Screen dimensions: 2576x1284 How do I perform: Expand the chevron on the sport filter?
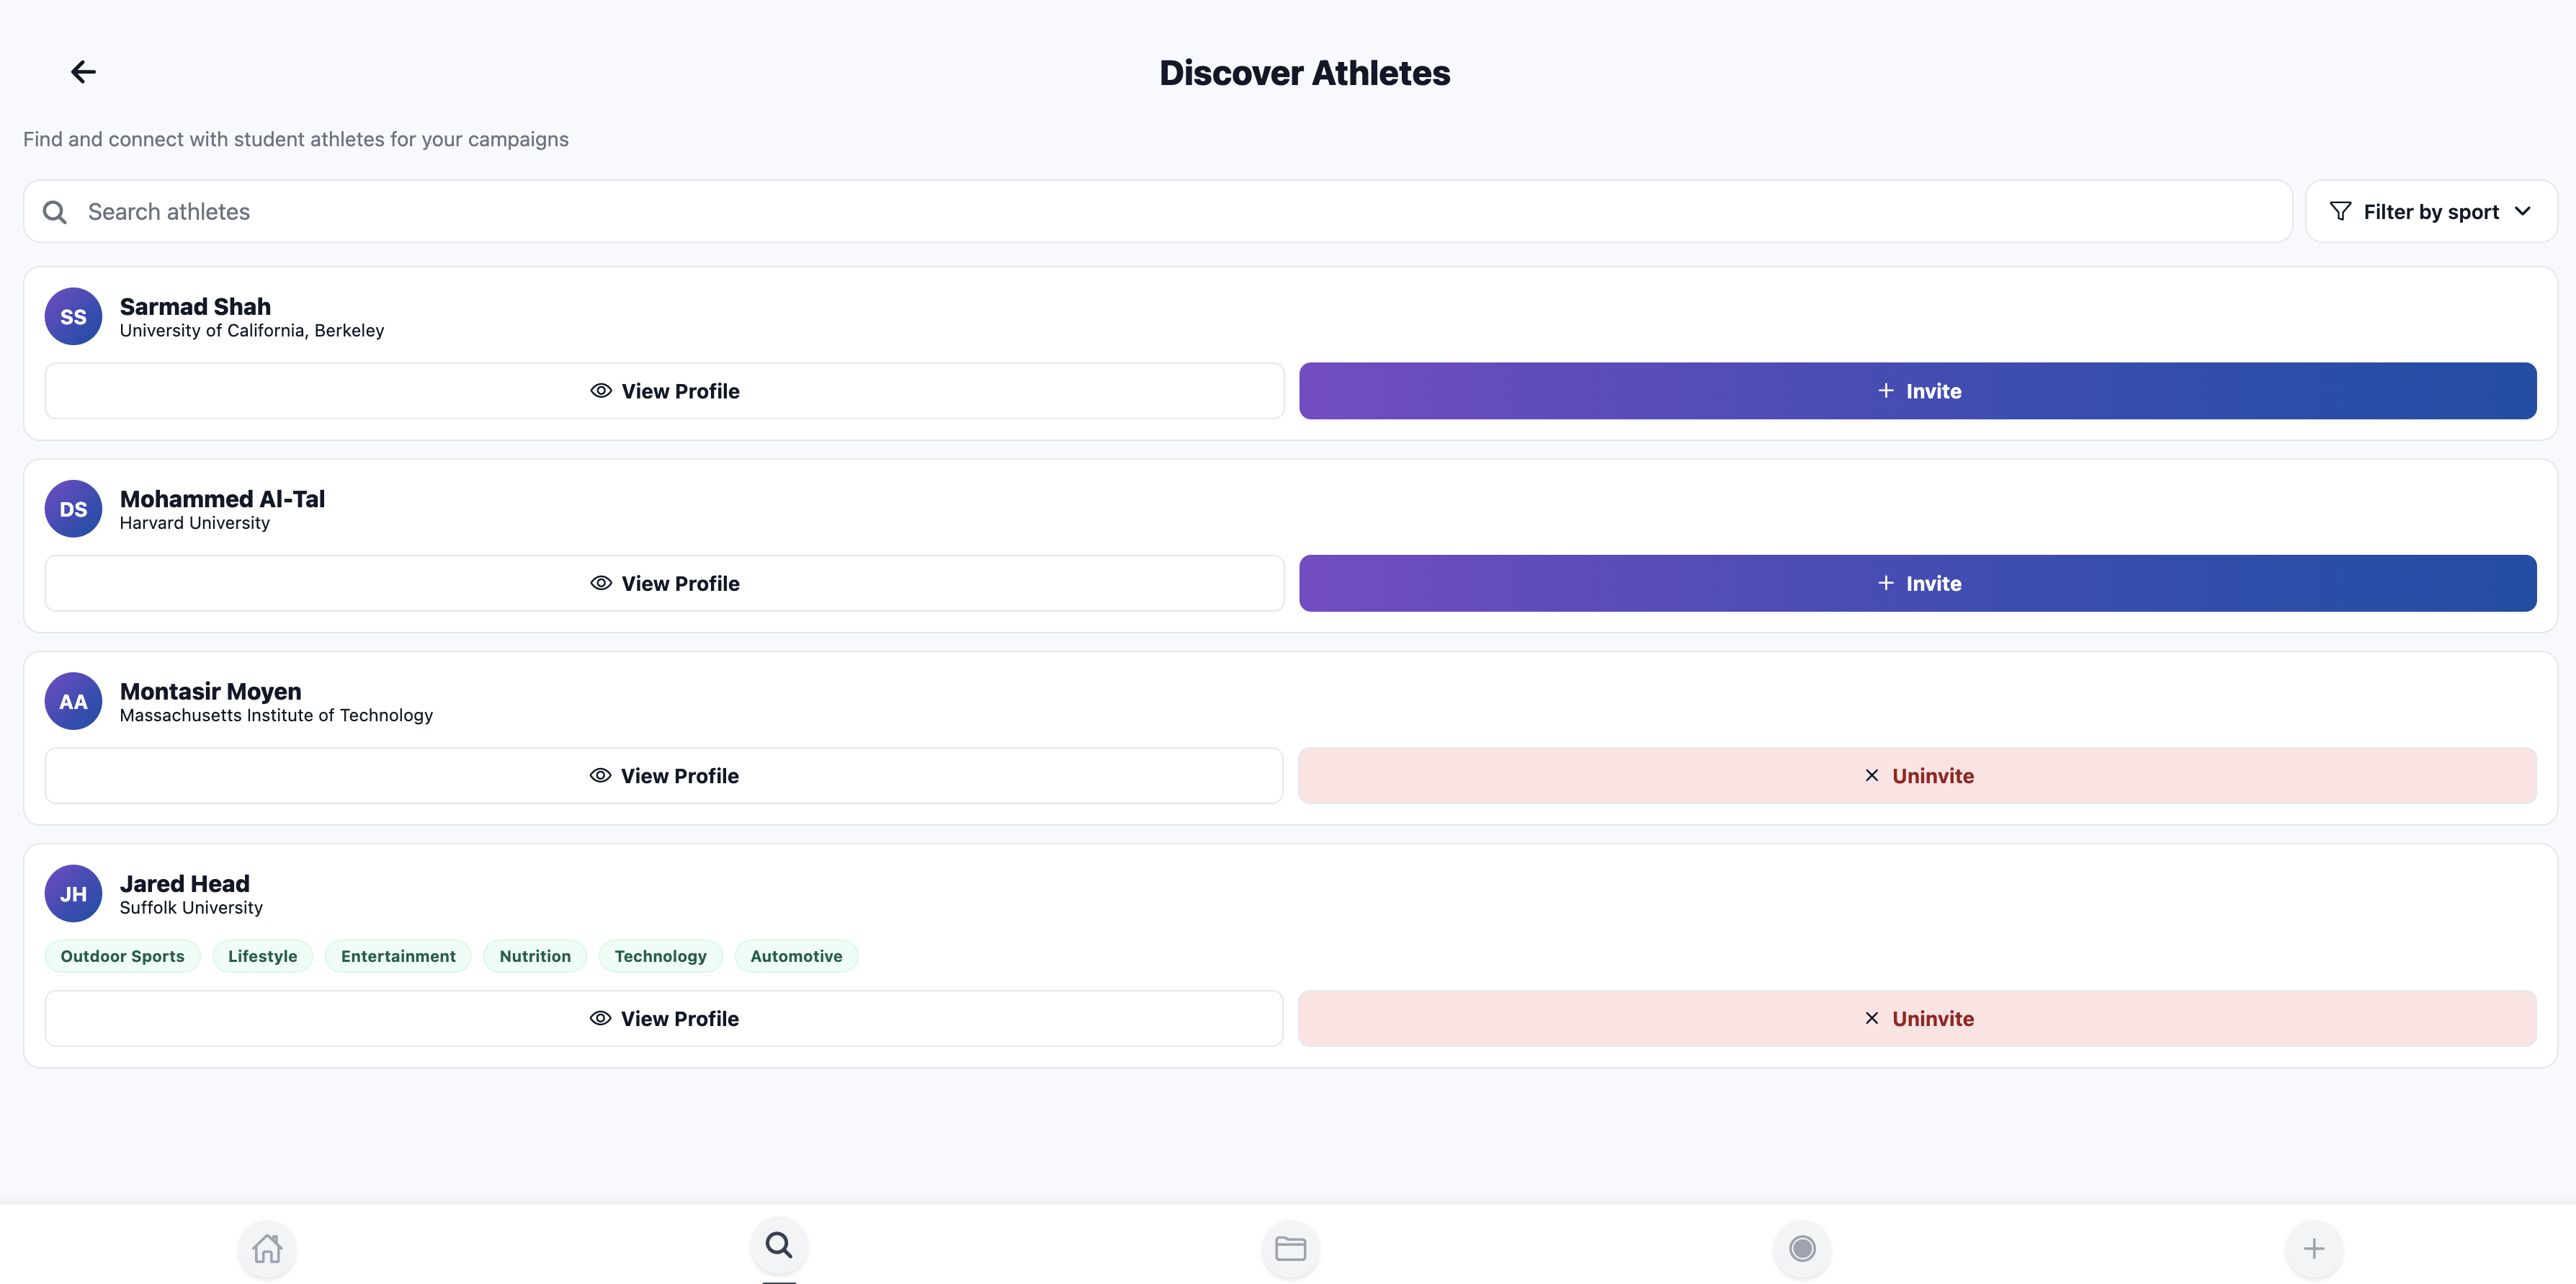2523,211
